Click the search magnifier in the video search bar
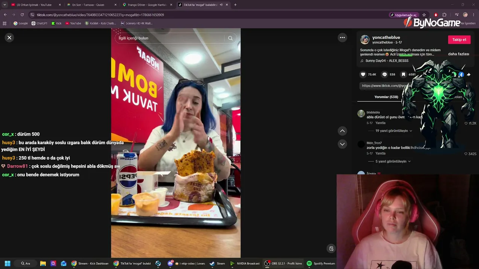 [230, 38]
